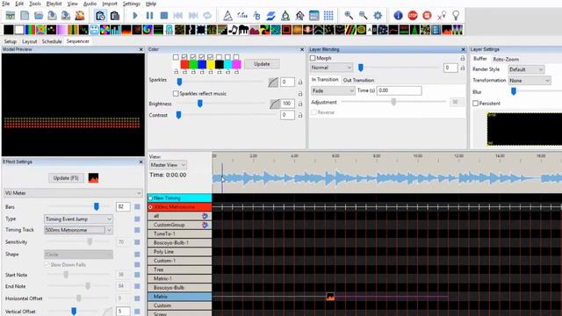Enable the Morph checkbox
Image resolution: width=562 pixels, height=316 pixels.
pos(313,58)
